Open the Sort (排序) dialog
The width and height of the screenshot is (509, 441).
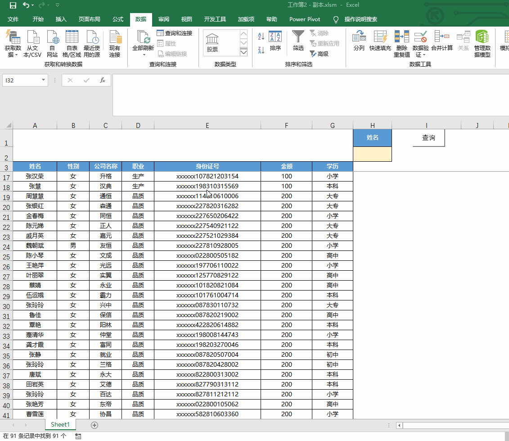pos(275,41)
